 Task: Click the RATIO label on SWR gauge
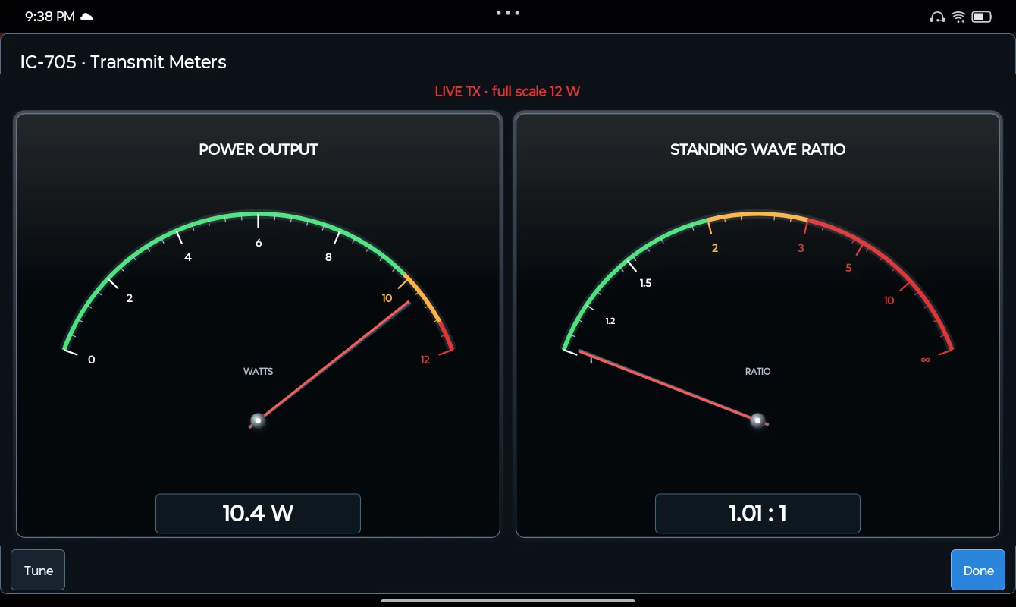(757, 372)
